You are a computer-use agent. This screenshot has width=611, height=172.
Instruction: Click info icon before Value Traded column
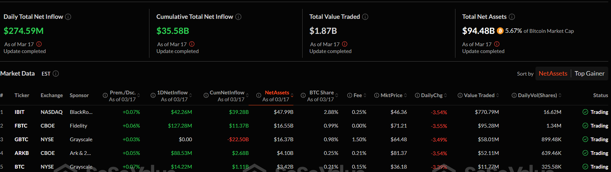click(460, 95)
